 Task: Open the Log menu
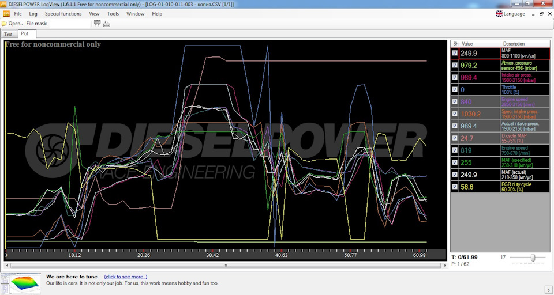33,14
